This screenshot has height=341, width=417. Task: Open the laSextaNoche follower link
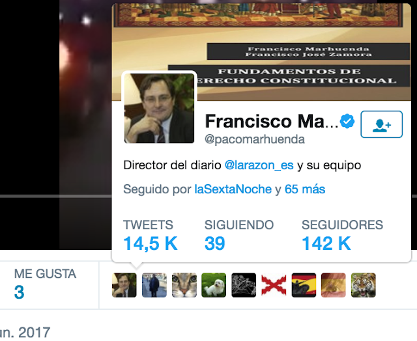coord(233,189)
